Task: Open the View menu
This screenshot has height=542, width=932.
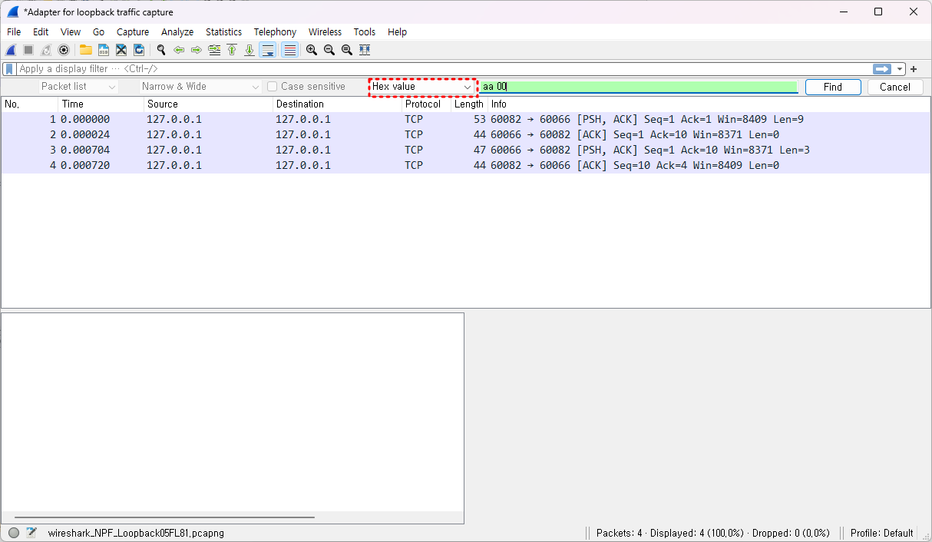Action: pyautogui.click(x=71, y=32)
